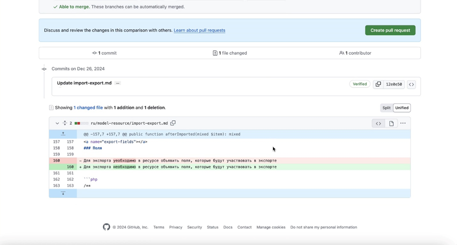Click the Create pull request button
457x245 pixels.
[390, 30]
